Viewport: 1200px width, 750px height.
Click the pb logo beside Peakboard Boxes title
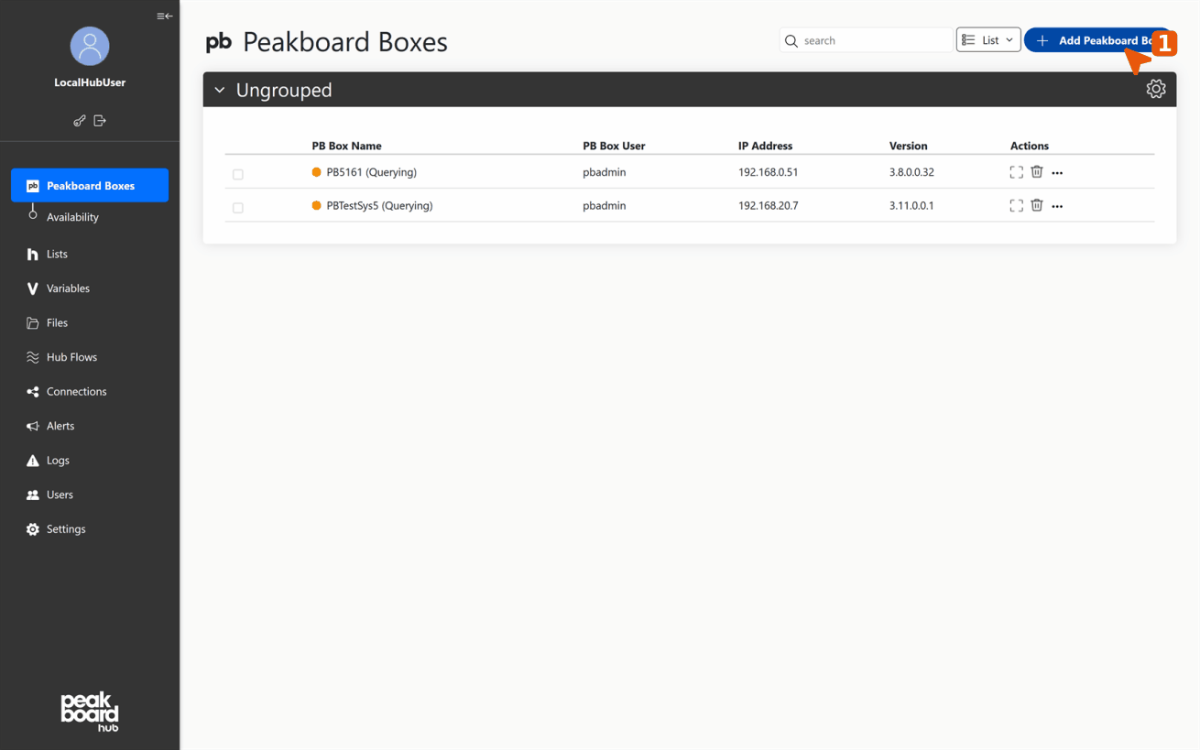(218, 41)
